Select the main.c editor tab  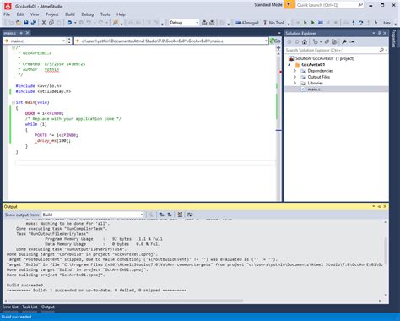point(10,33)
